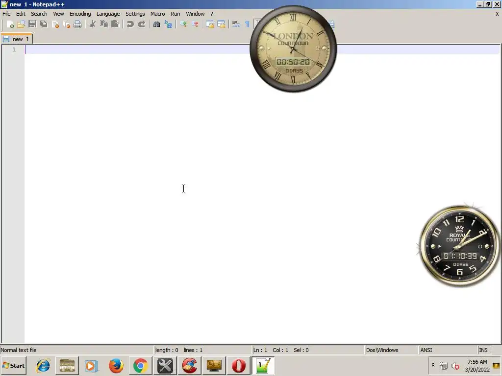
Task: Open the File menu
Action: (x=6, y=14)
